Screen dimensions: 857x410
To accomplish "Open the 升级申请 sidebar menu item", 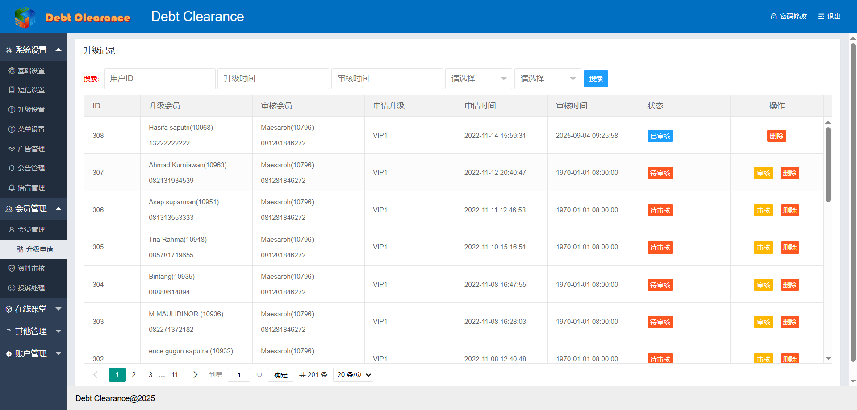I will click(39, 249).
